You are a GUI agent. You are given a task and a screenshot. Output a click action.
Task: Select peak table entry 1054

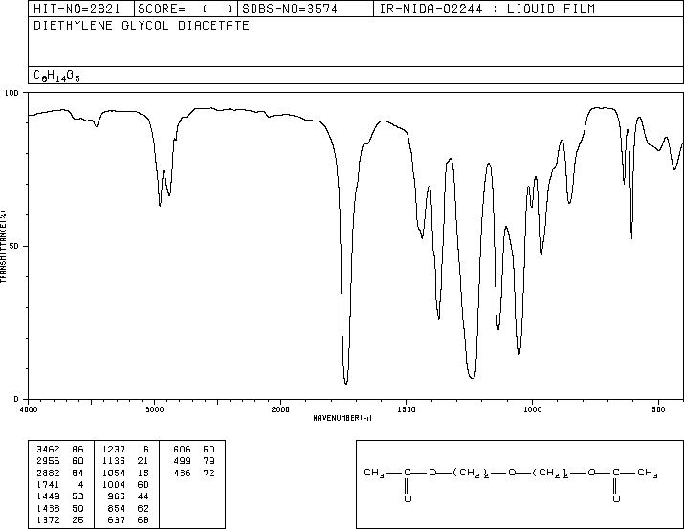click(114, 474)
